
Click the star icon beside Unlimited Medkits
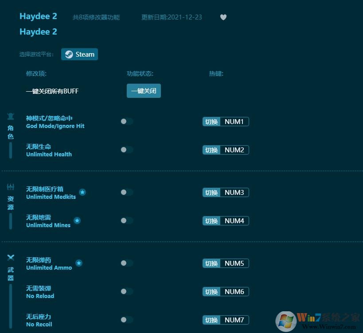[x=82, y=192]
